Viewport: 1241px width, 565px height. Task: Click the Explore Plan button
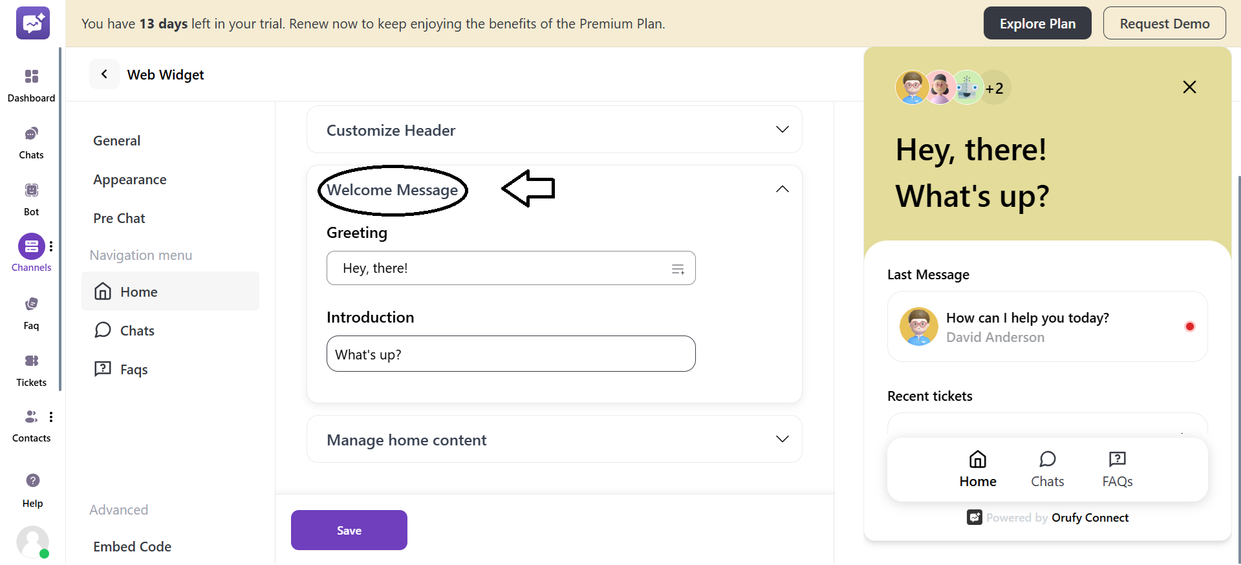(x=1037, y=23)
